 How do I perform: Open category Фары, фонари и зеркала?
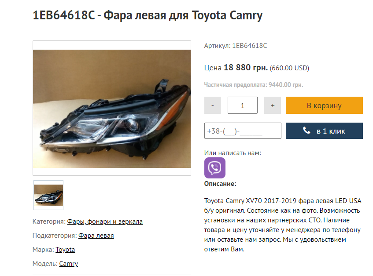[x=105, y=222]
